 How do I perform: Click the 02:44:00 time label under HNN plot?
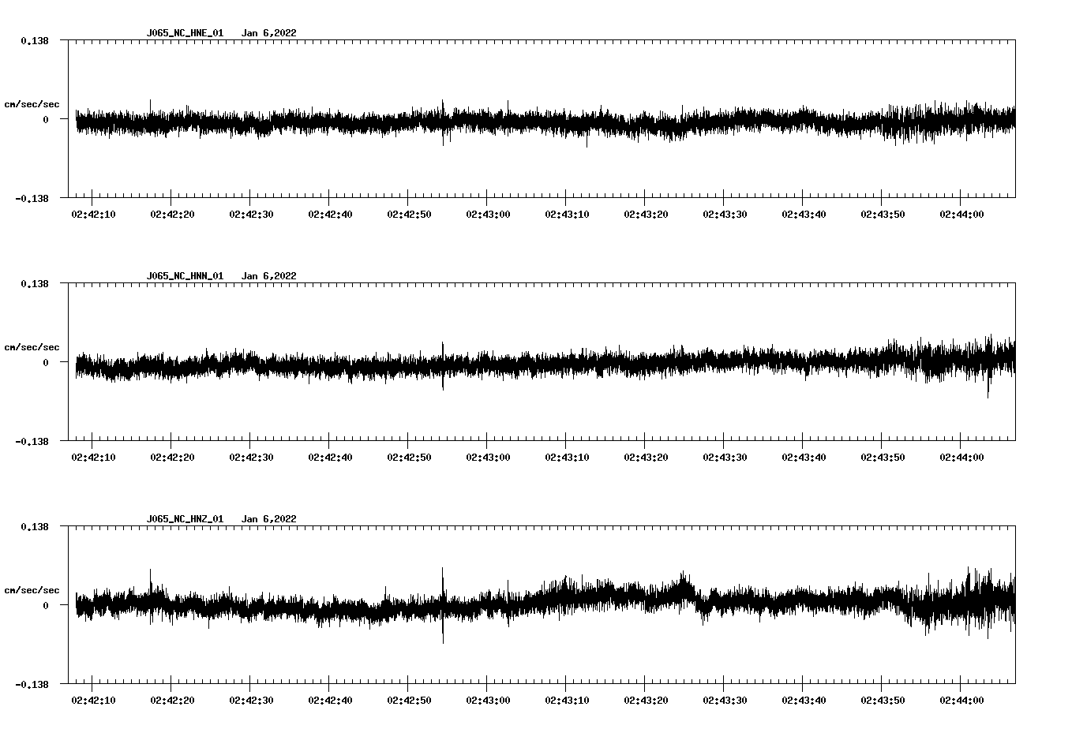(961, 458)
